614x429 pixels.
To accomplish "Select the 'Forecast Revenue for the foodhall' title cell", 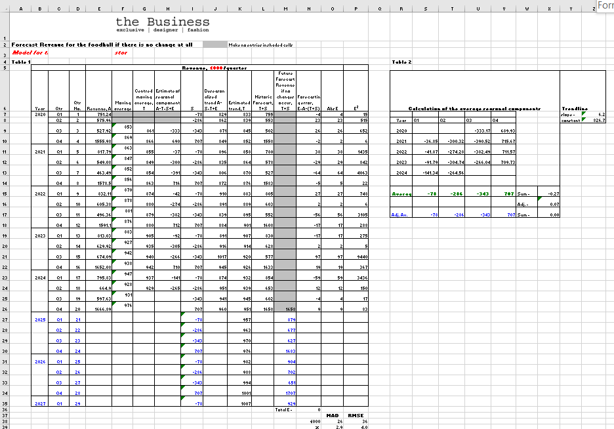I will coord(102,45).
